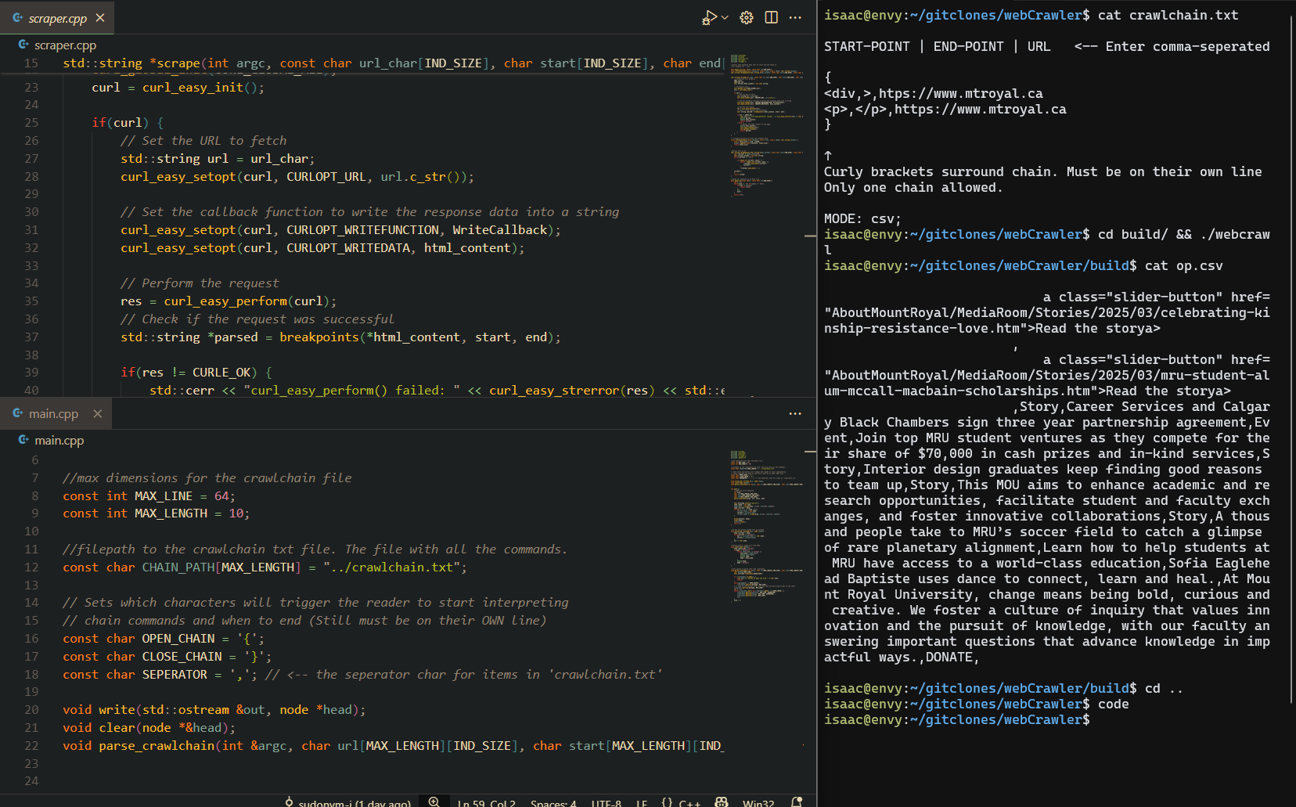Click the scraper.cpp minimap
This screenshot has width=1296, height=807.
pos(767,125)
